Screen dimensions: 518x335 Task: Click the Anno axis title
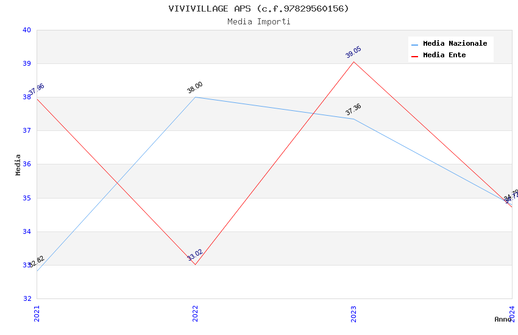[503, 319]
